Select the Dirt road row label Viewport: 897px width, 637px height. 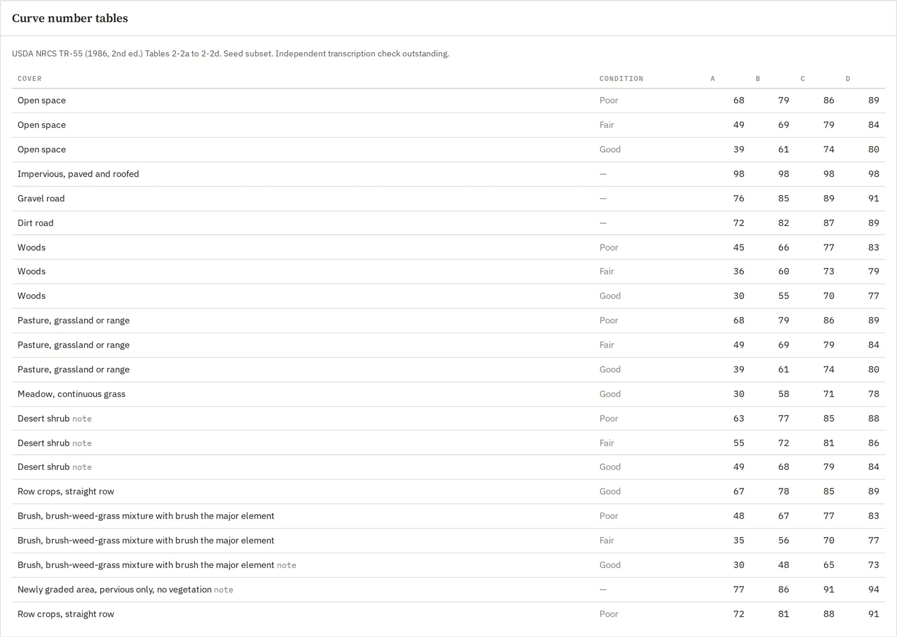[x=35, y=223]
